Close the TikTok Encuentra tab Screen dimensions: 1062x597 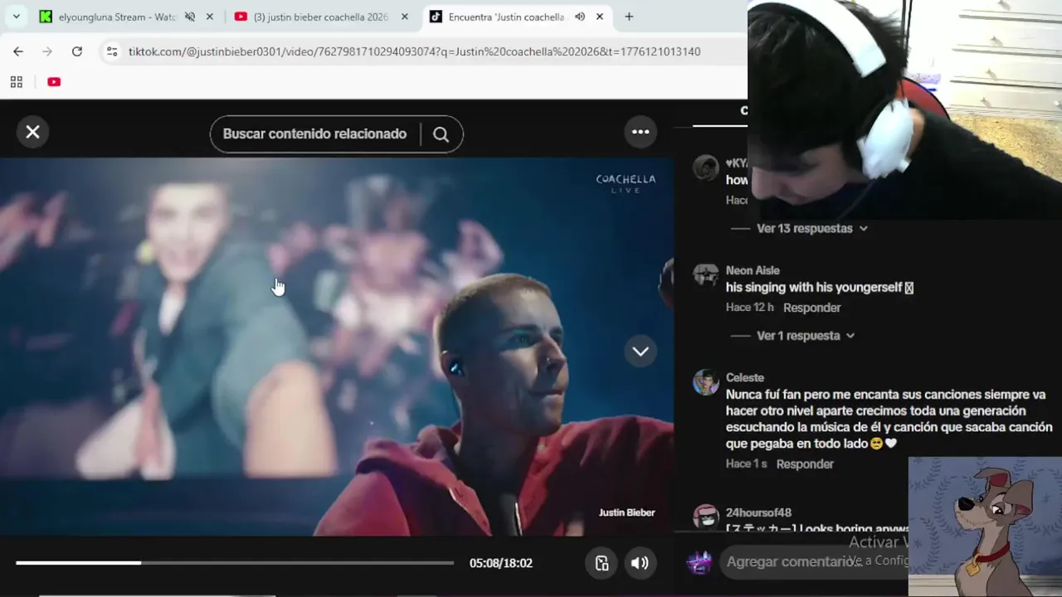(x=600, y=17)
